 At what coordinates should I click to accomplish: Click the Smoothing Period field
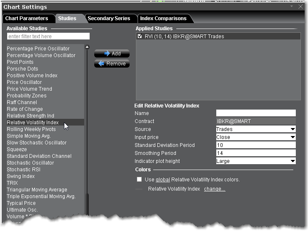point(256,153)
